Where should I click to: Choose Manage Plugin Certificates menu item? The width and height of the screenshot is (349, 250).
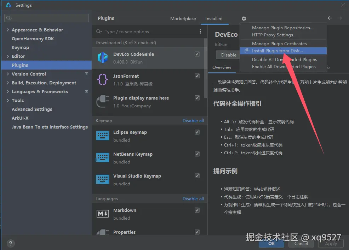click(283, 44)
